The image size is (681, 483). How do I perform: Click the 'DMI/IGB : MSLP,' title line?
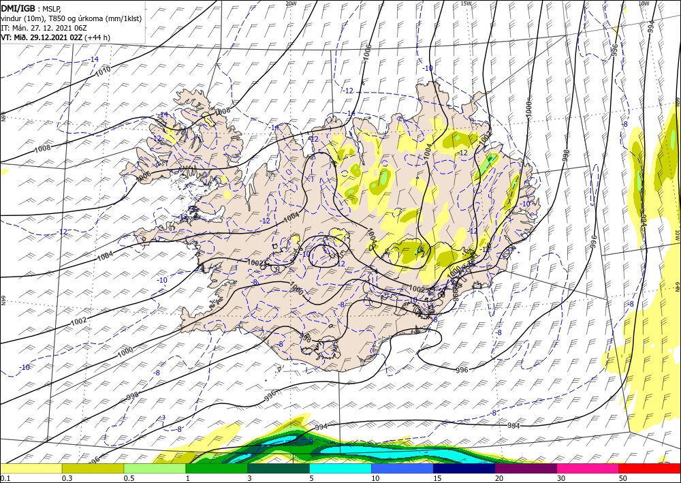(31, 8)
